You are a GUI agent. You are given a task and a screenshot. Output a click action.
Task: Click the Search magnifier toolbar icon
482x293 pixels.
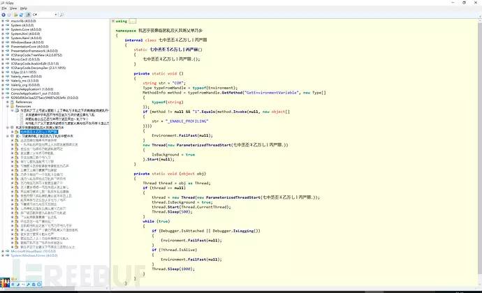click(61, 15)
